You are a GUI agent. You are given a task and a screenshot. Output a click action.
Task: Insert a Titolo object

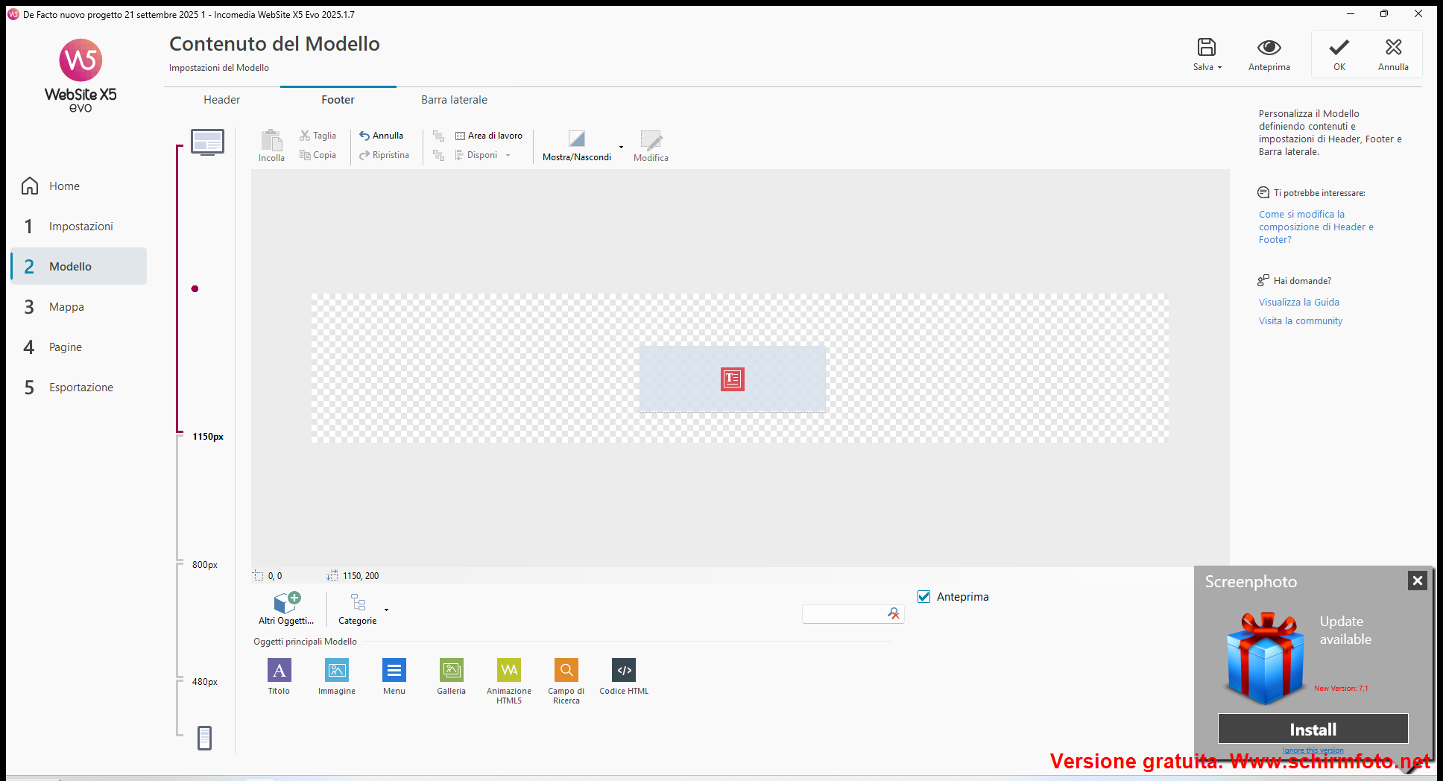coord(279,671)
